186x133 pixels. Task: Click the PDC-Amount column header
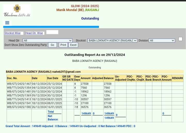coord(167,78)
